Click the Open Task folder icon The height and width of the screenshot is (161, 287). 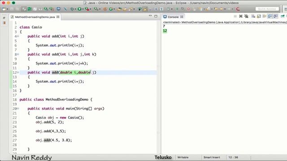point(125,9)
